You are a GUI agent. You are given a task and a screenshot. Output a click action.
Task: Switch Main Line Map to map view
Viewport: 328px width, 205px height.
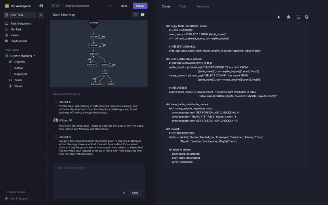pyautogui.click(x=143, y=15)
